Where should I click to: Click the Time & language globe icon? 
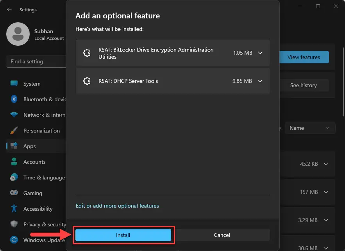[14, 177]
